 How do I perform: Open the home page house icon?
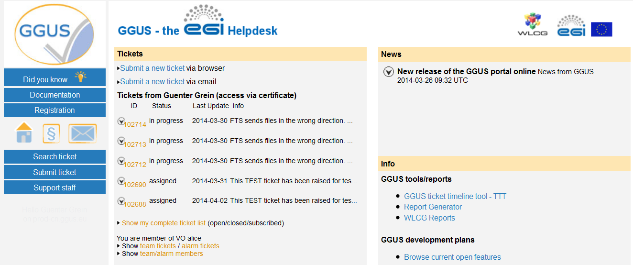coord(24,132)
